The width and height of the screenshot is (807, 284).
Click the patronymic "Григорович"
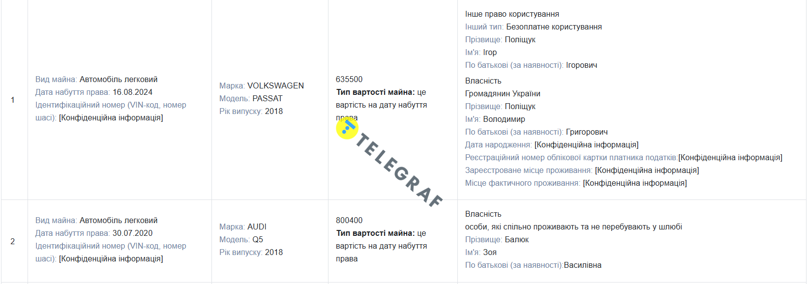click(x=587, y=132)
